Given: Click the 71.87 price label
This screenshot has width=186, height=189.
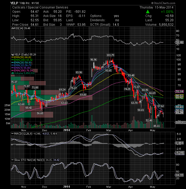Looking at the screenshot, I should point(27,86).
